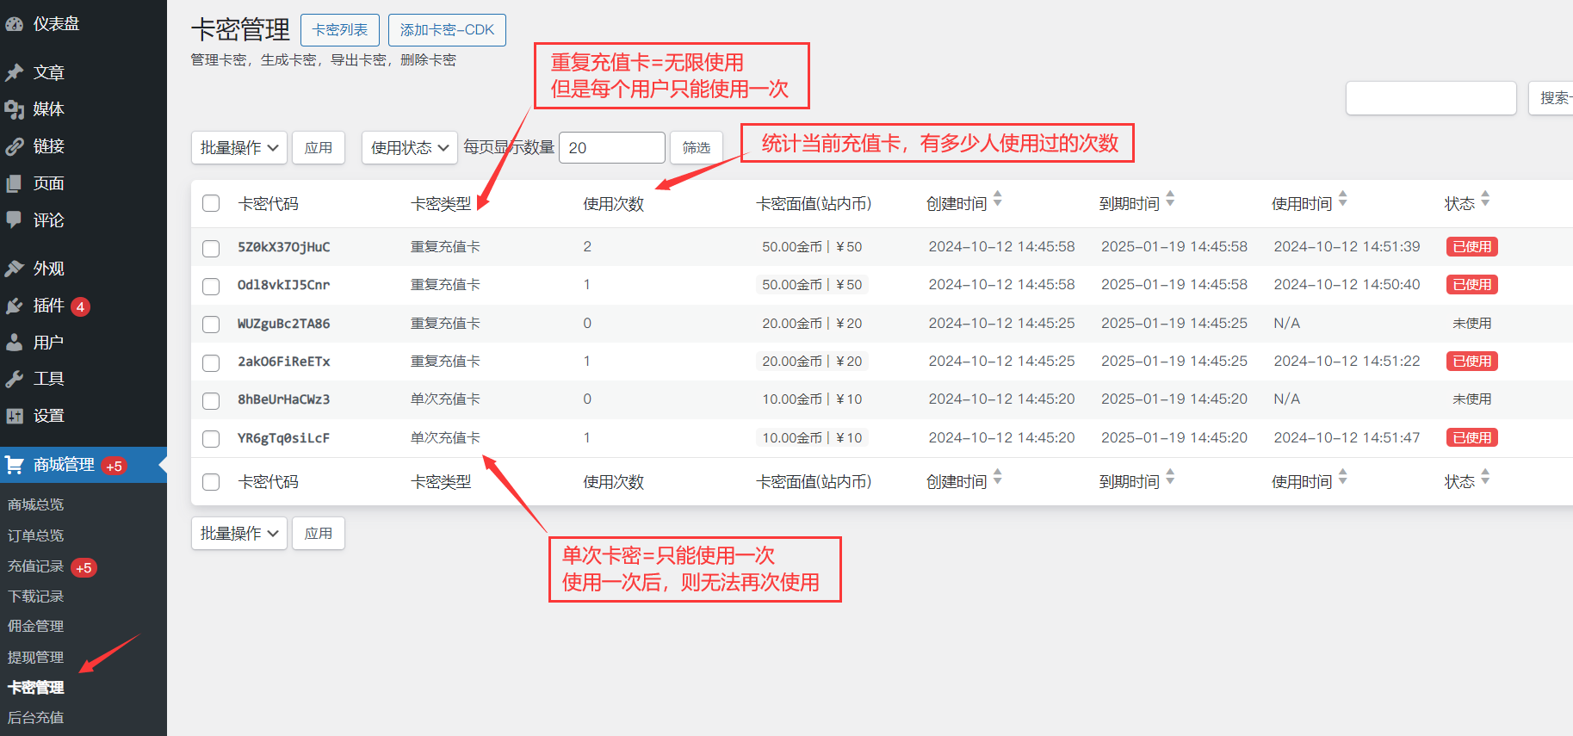Open 提现管理 submenu item
This screenshot has width=1573, height=736.
36,658
